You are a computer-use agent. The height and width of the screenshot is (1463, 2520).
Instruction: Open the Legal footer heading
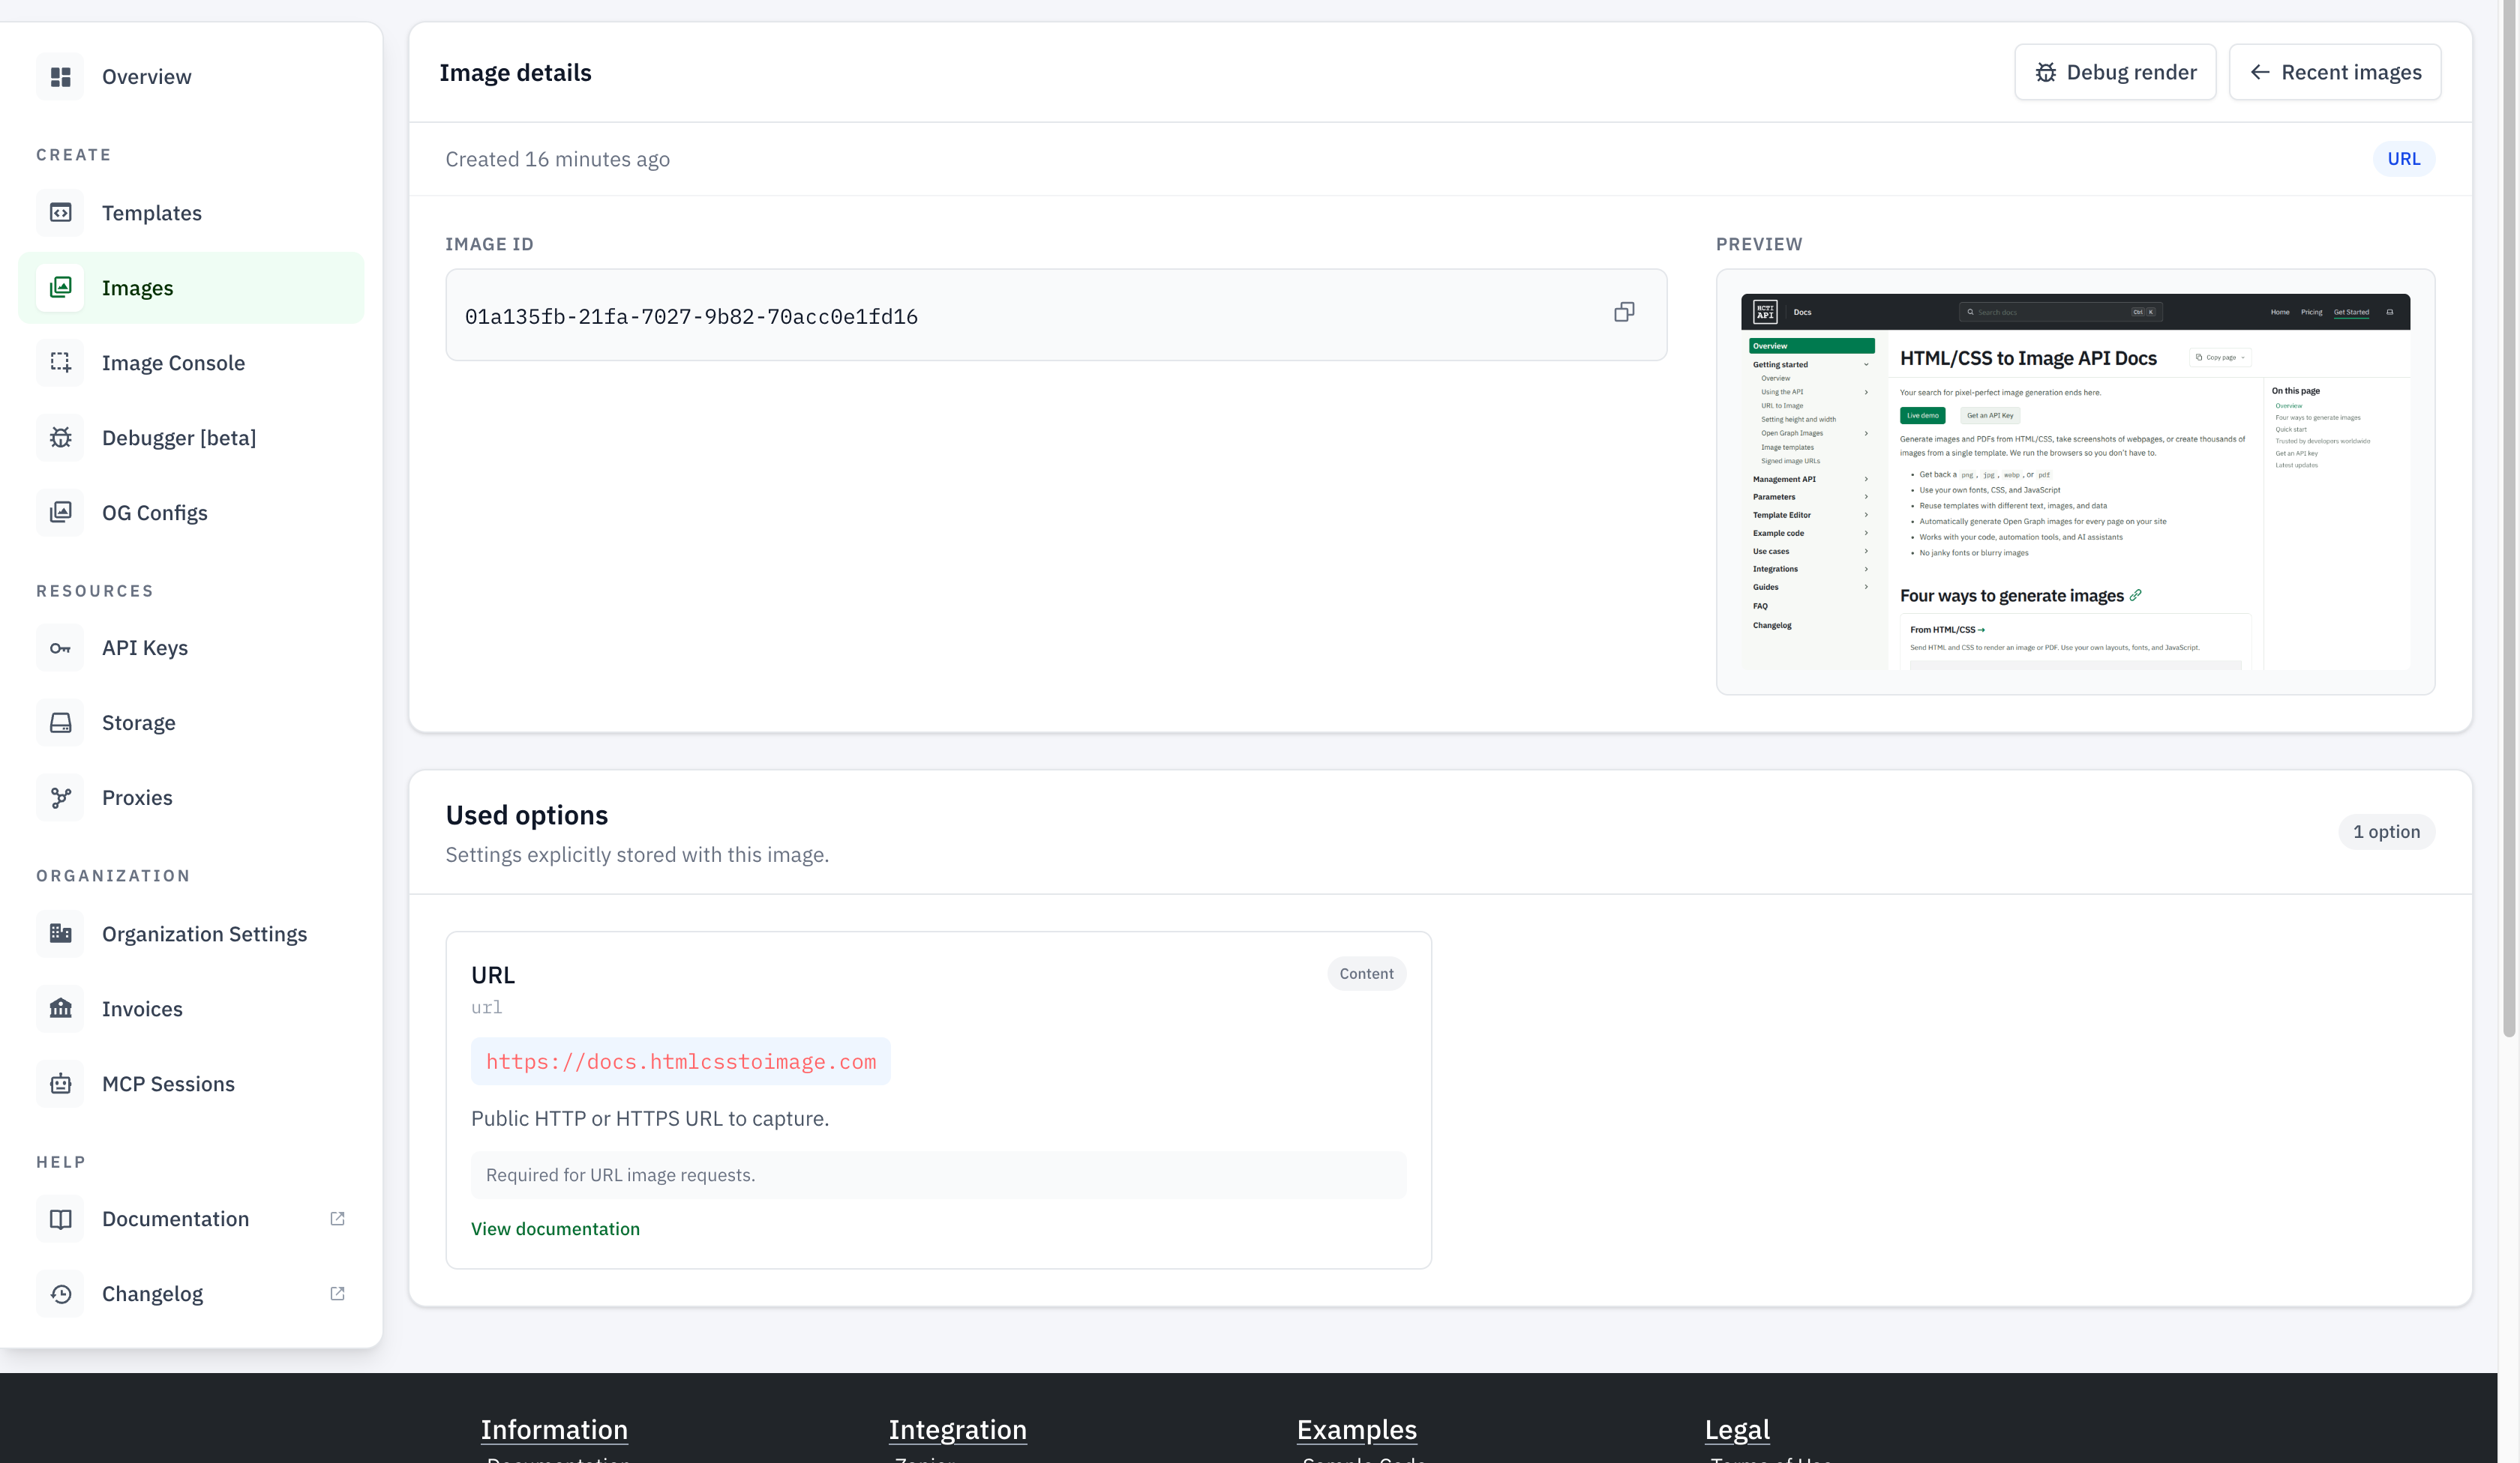(x=1737, y=1430)
